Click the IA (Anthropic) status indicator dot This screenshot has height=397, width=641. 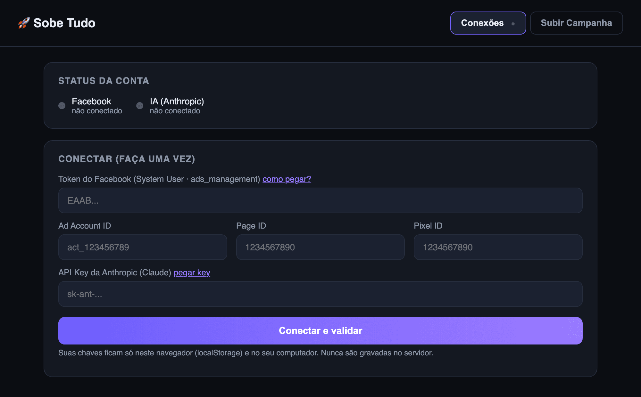140,106
